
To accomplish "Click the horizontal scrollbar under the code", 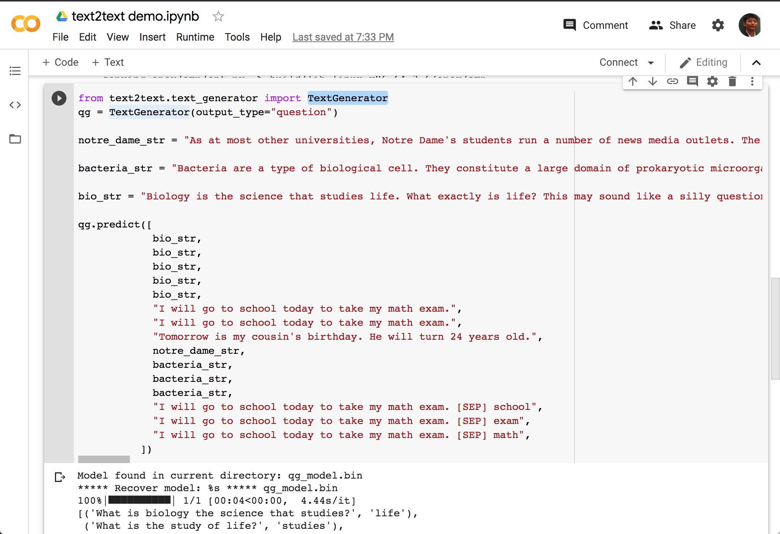I will (x=104, y=459).
